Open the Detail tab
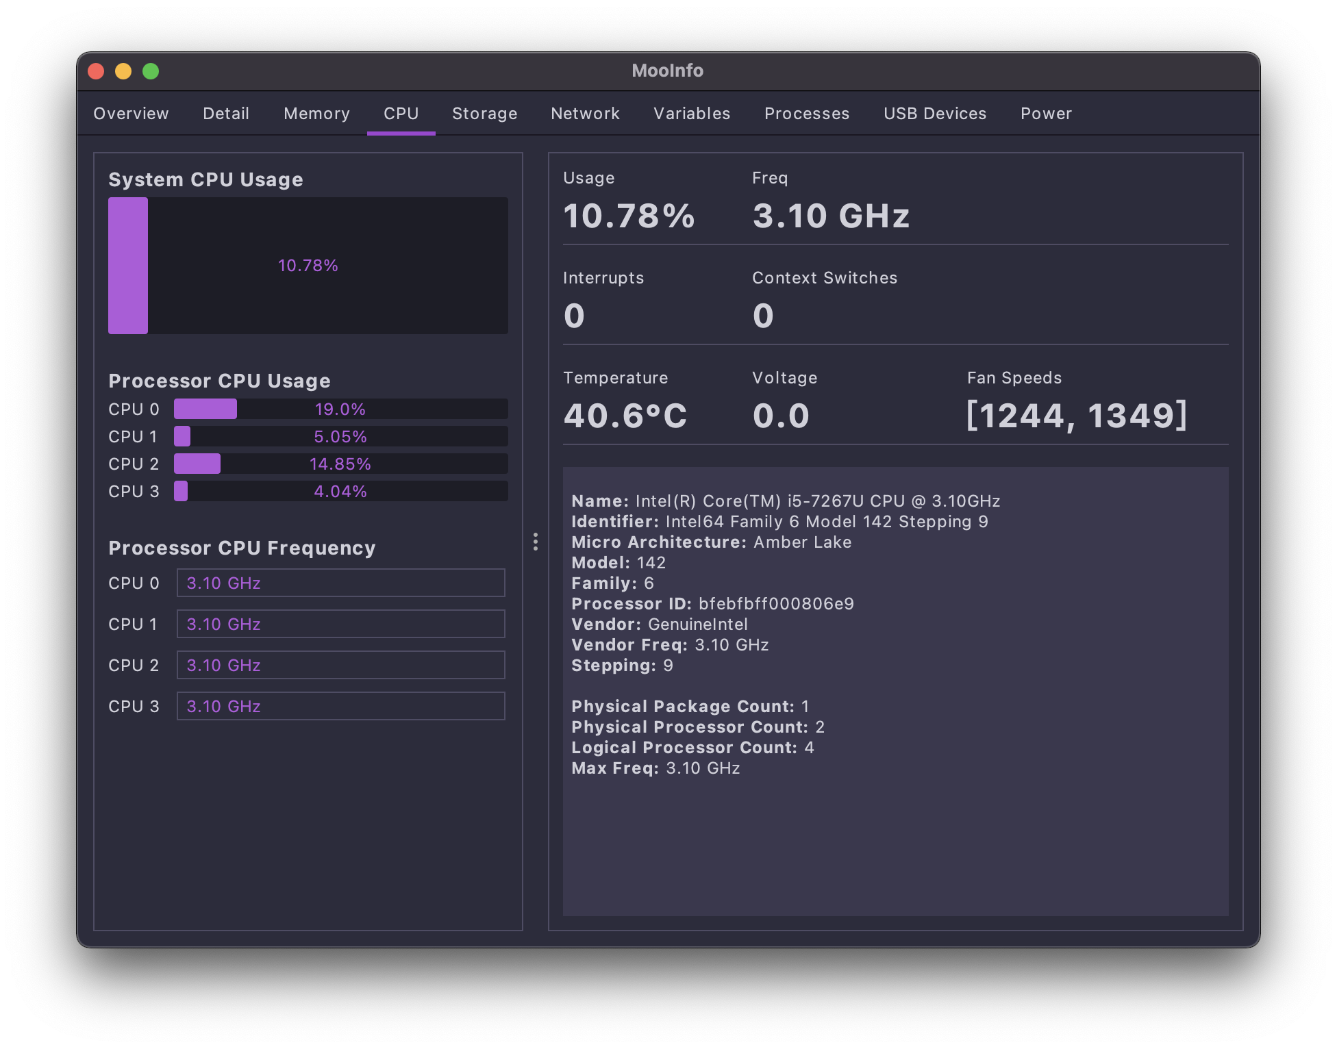 pyautogui.click(x=226, y=114)
